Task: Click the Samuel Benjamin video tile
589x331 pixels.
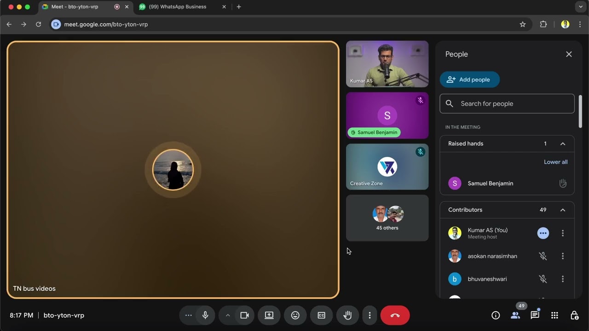Action: pyautogui.click(x=387, y=115)
